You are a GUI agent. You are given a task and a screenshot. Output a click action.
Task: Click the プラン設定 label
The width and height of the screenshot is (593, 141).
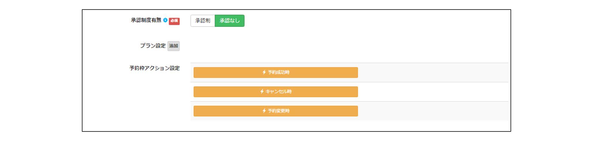pos(153,46)
